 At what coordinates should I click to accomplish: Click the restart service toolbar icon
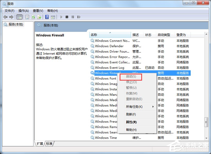tap(79, 17)
